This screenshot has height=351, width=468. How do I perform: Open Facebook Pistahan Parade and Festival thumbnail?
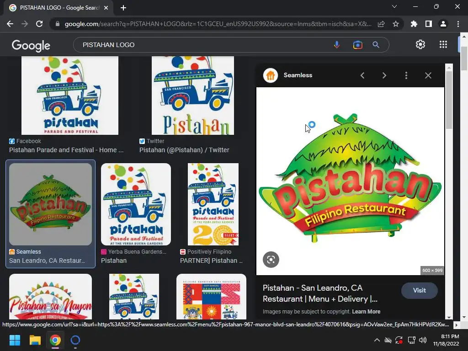[70, 96]
